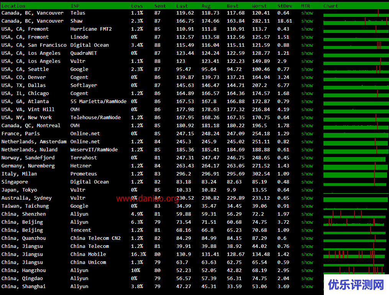Image resolution: width=389 pixels, height=295 pixels.
Task: Show MTR for Amsterdam Online.net row
Action: [307, 142]
